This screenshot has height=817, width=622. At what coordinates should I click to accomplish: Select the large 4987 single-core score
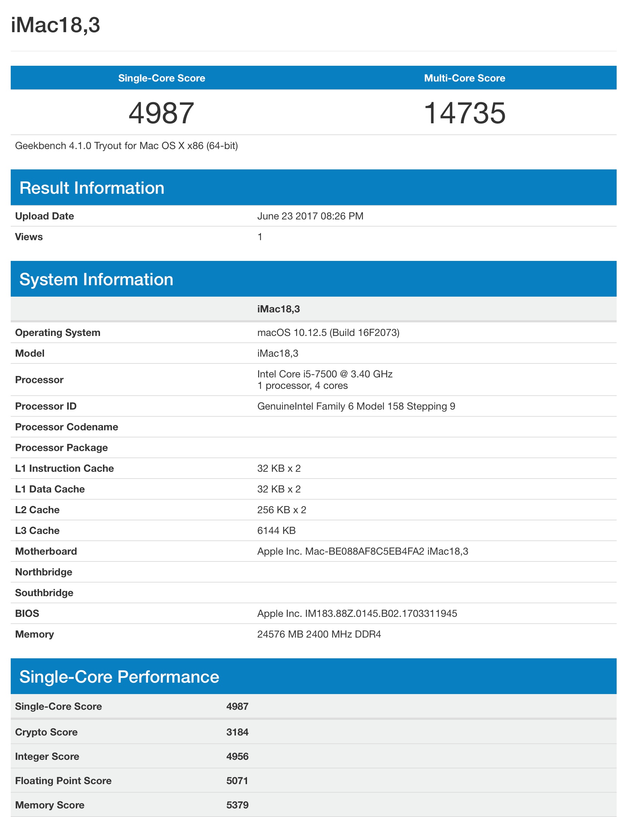pos(162,113)
